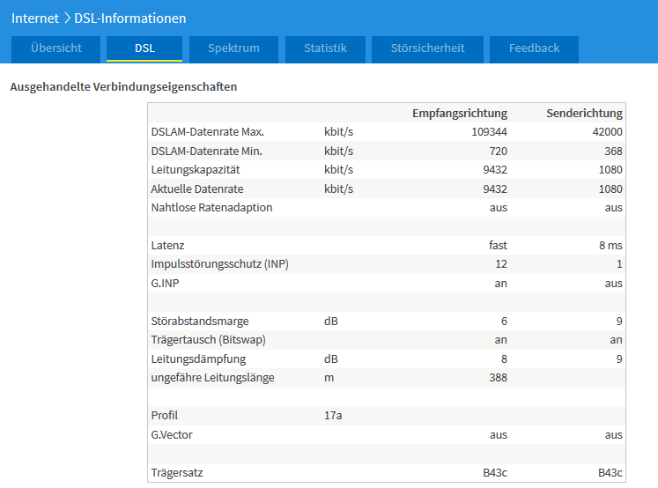The height and width of the screenshot is (488, 658).
Task: Select the Leitungskapazität row label
Action: coord(196,170)
